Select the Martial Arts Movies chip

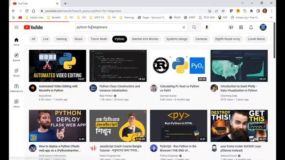145,39
